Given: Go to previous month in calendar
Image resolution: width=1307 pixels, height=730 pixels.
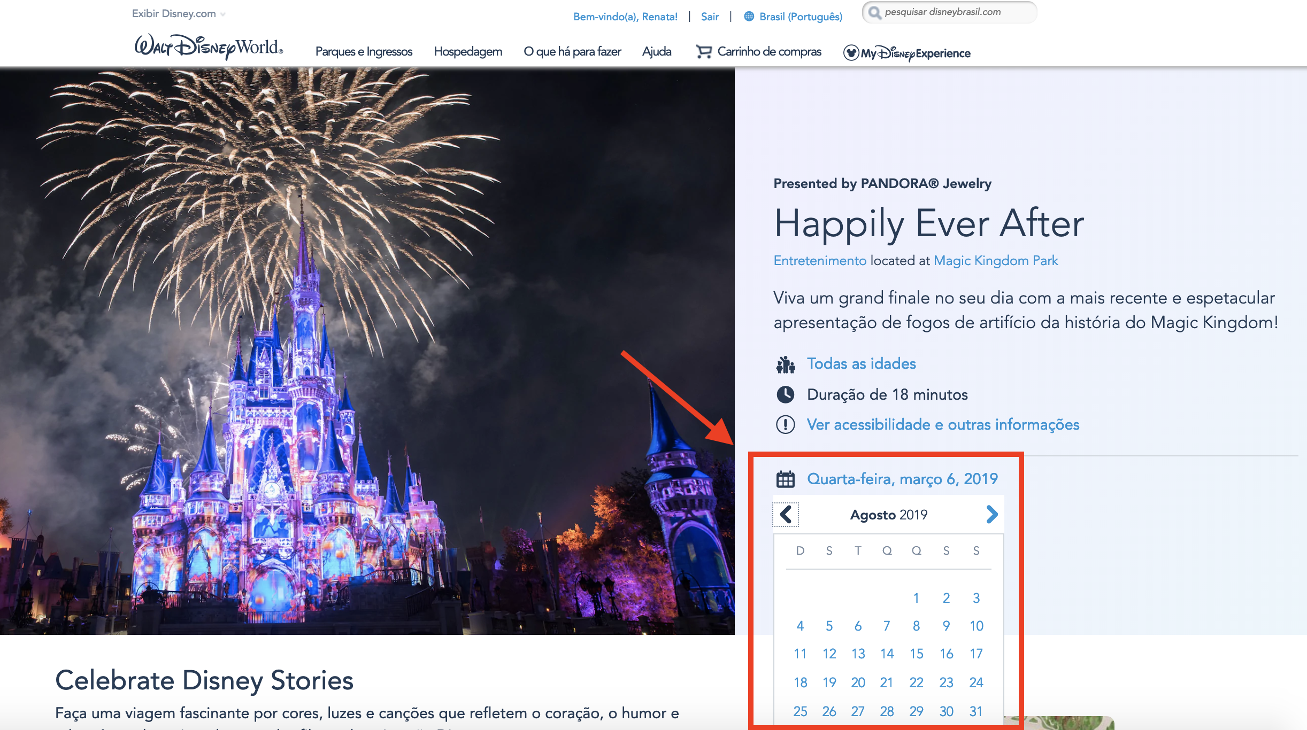Looking at the screenshot, I should (786, 515).
